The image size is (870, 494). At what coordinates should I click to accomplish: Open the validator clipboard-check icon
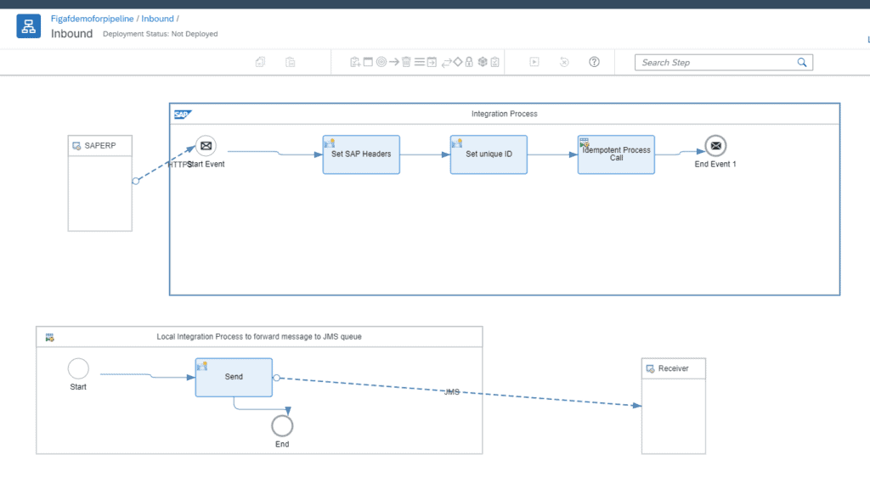(495, 62)
